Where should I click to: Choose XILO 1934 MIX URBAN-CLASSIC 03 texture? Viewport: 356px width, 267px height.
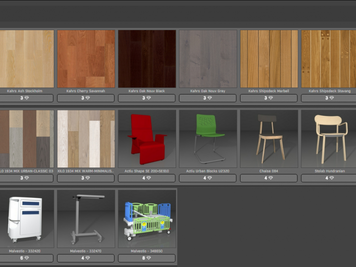27,139
